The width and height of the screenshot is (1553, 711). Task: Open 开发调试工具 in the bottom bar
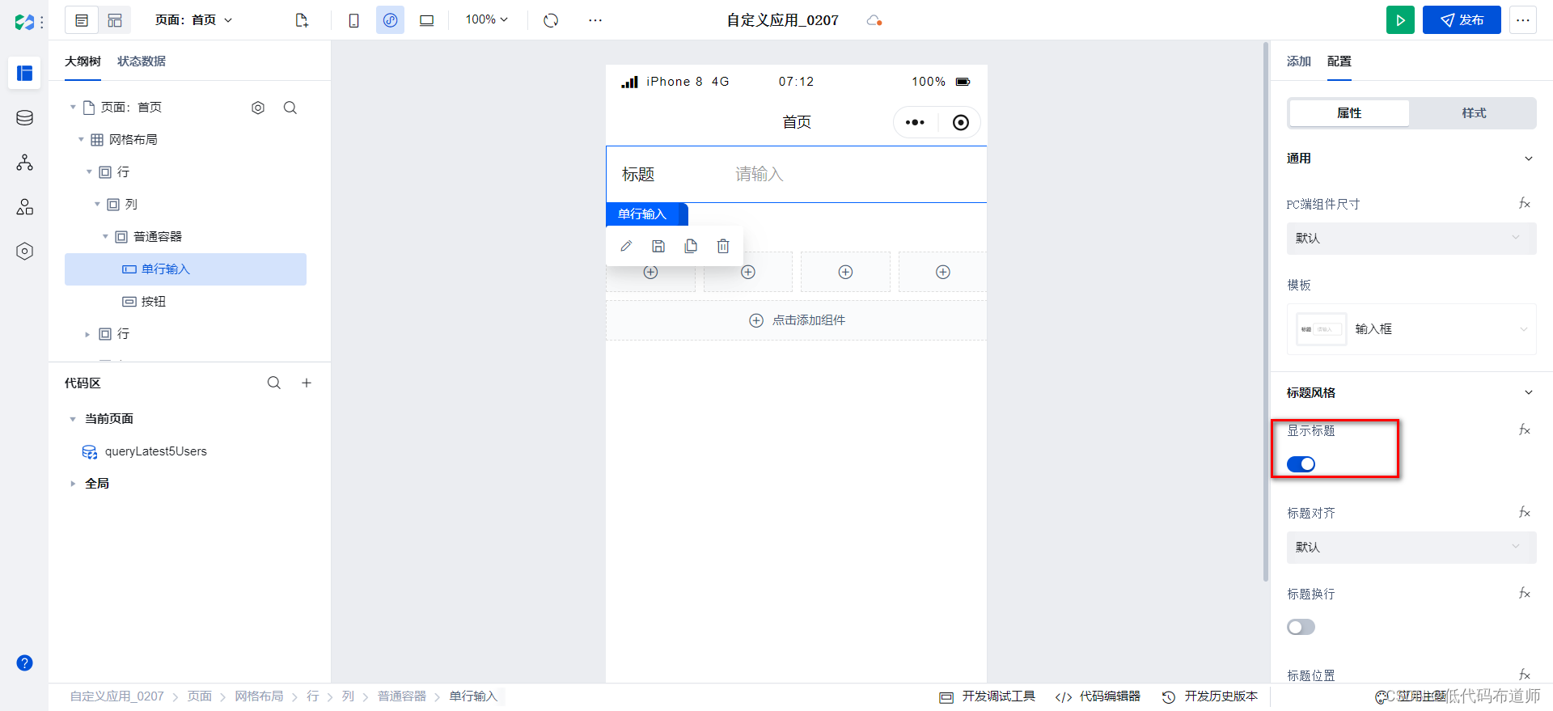(x=987, y=696)
